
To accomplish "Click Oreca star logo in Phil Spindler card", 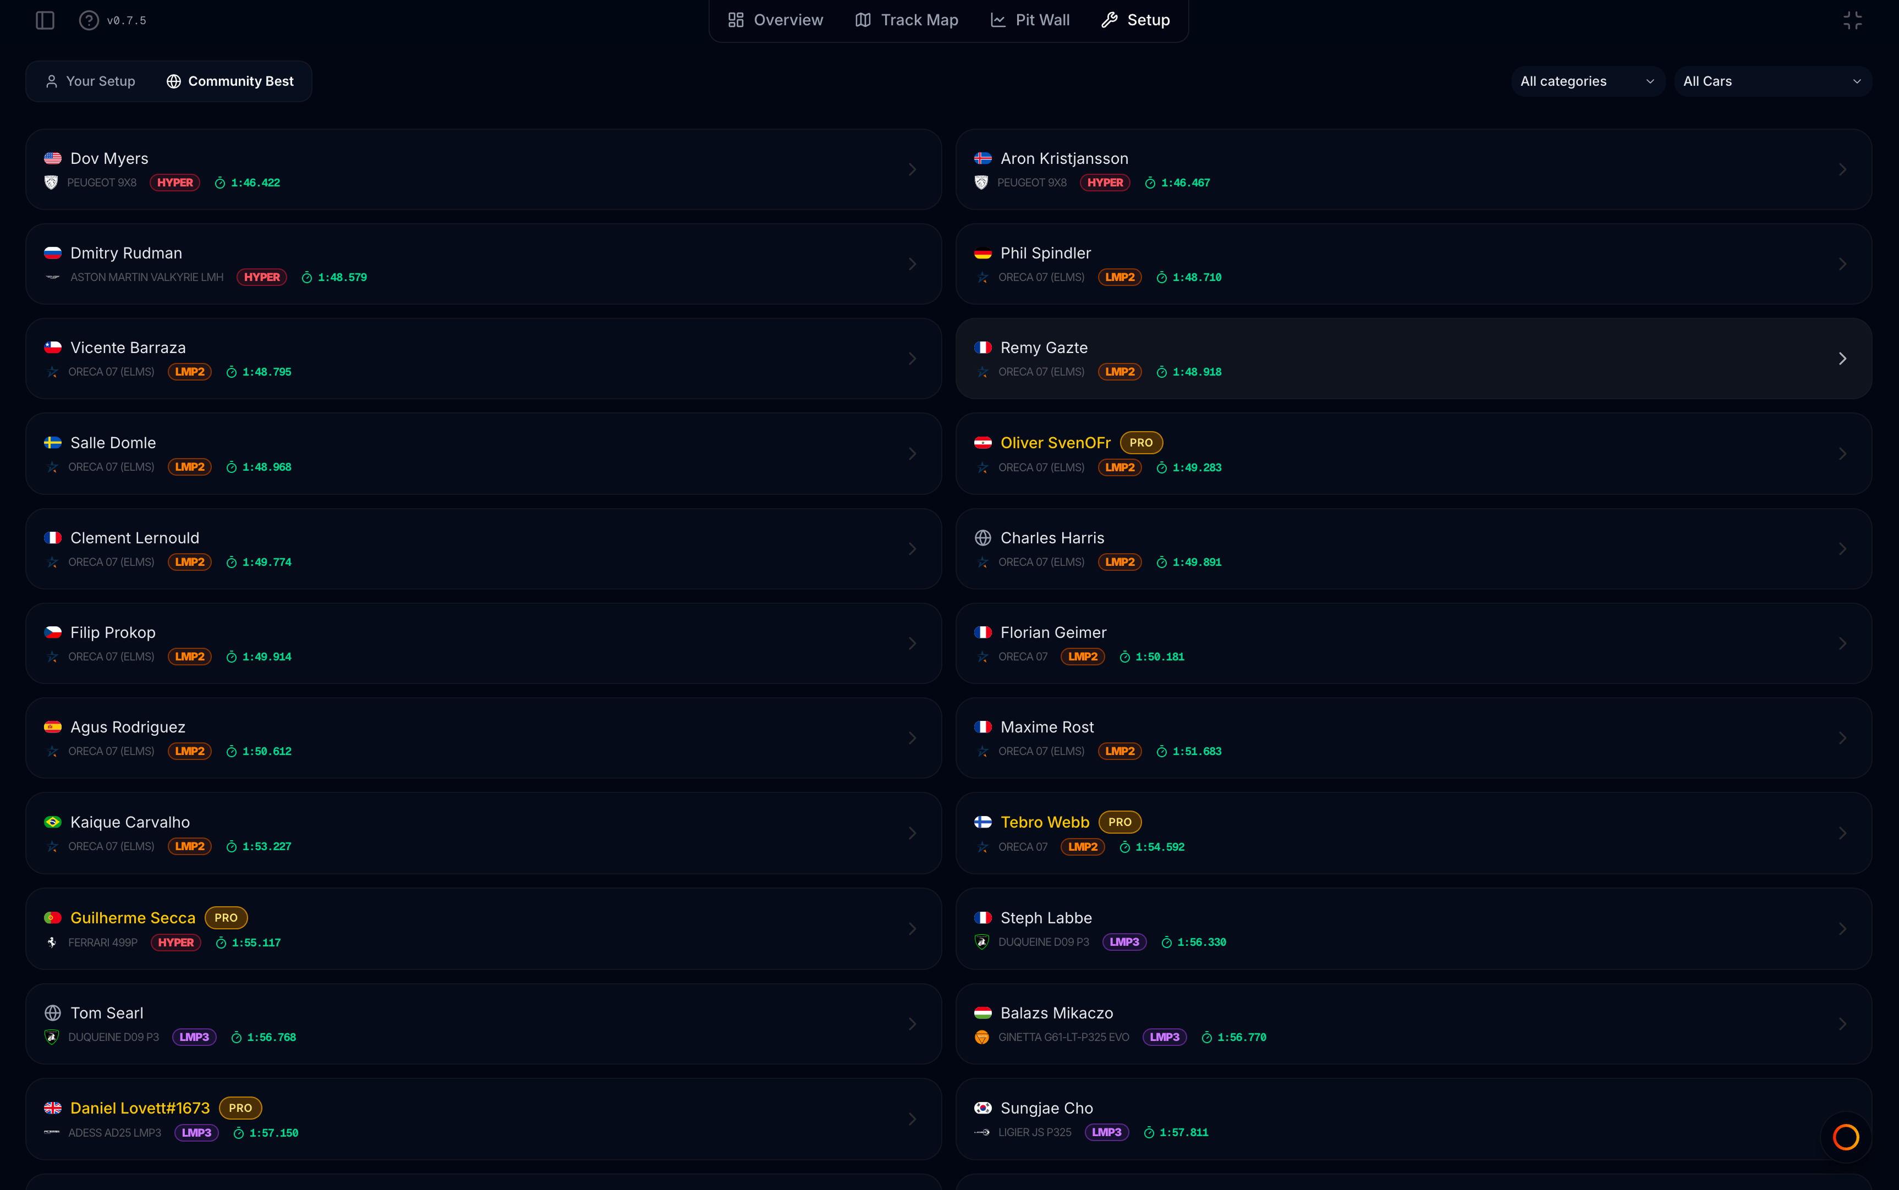I will click(x=983, y=277).
